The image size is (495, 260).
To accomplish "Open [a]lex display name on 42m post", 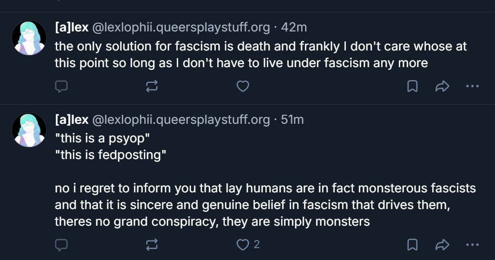I will [x=71, y=28].
